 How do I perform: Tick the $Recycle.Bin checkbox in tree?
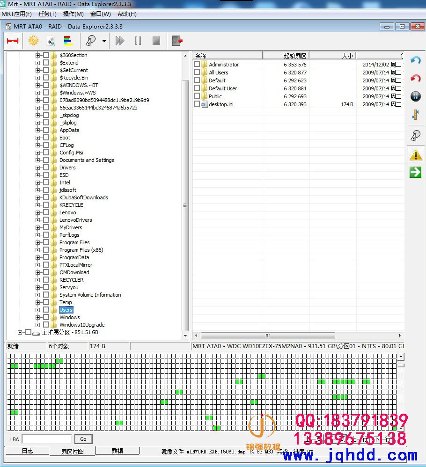click(x=46, y=78)
